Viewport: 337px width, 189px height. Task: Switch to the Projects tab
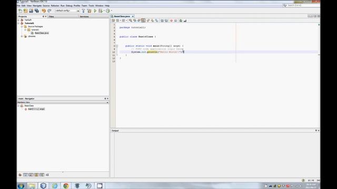pyautogui.click(x=23, y=16)
